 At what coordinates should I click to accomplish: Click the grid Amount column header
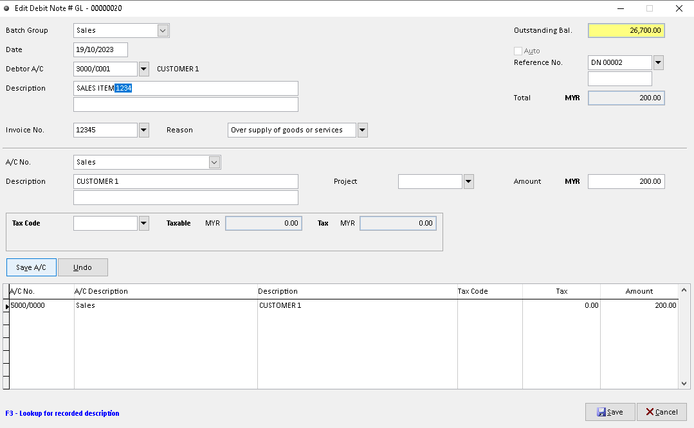(x=639, y=291)
